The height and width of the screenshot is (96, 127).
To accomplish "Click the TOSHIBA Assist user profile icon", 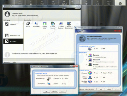I will (7, 14).
